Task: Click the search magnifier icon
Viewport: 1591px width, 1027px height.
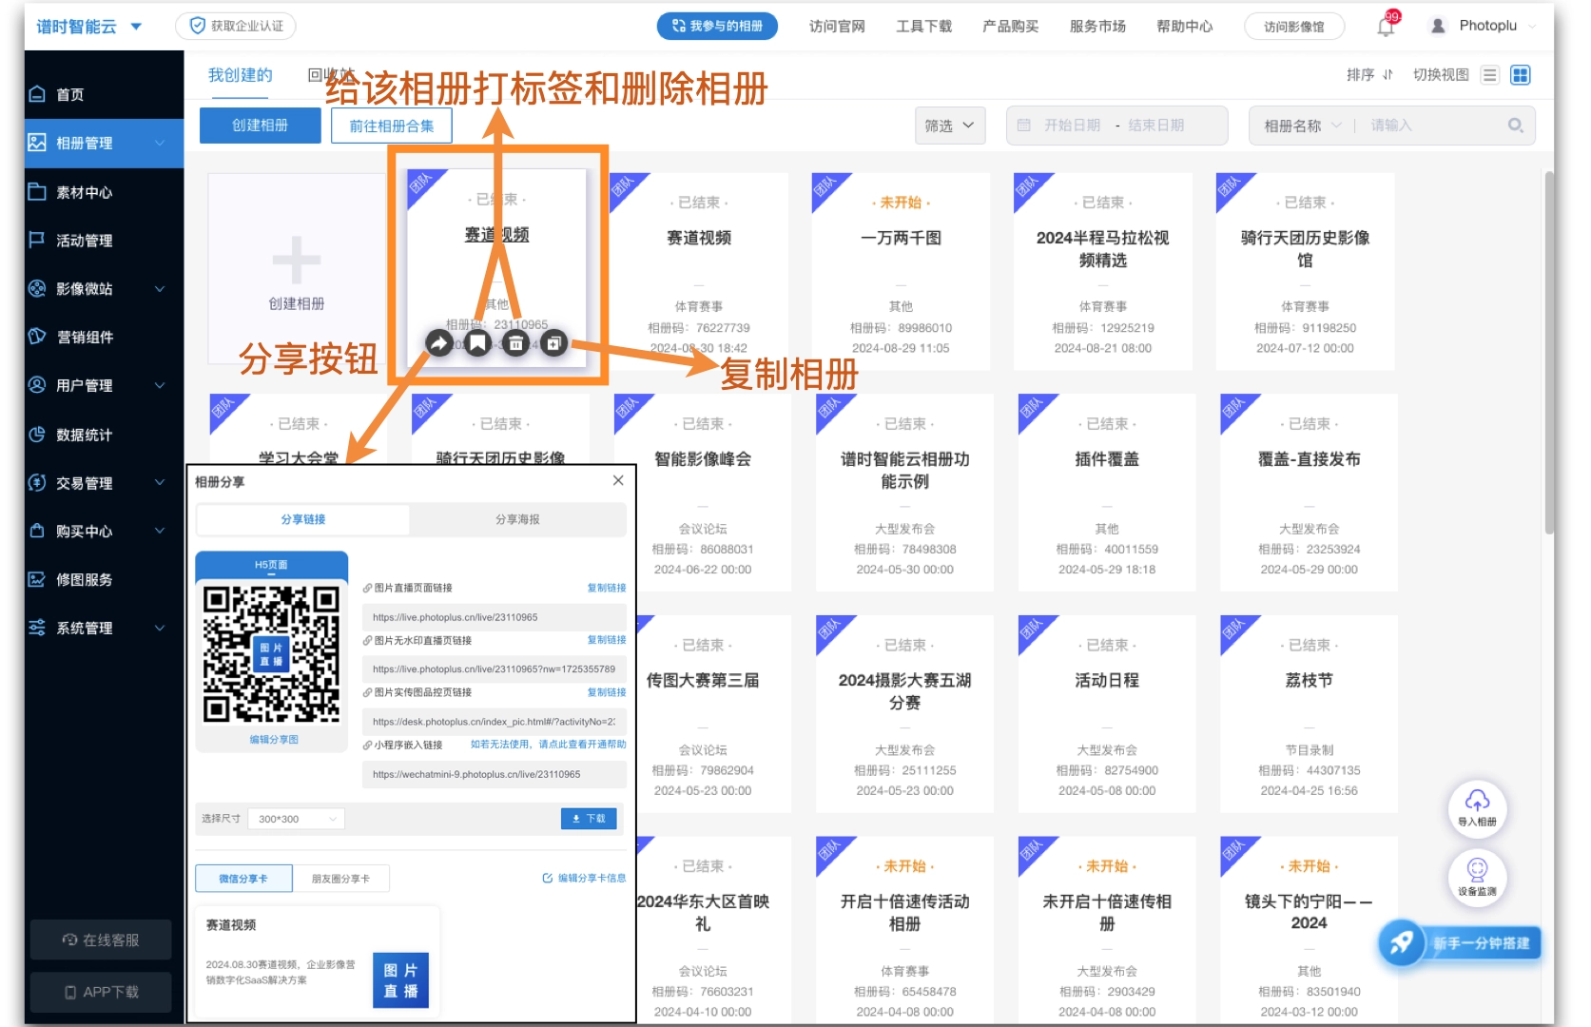Action: coord(1515,126)
